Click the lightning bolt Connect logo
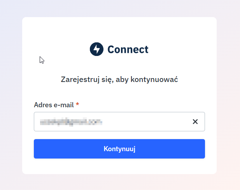The height and width of the screenshot is (190, 240). (96, 49)
